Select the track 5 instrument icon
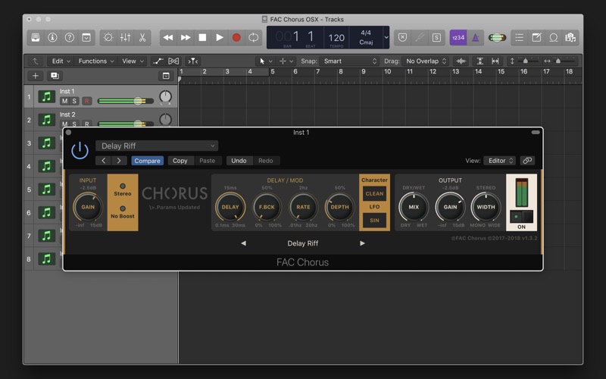The image size is (606, 379). [x=46, y=189]
